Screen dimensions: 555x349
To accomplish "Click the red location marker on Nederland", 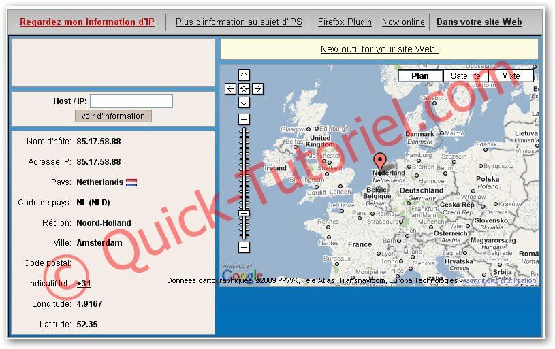I will [380, 162].
